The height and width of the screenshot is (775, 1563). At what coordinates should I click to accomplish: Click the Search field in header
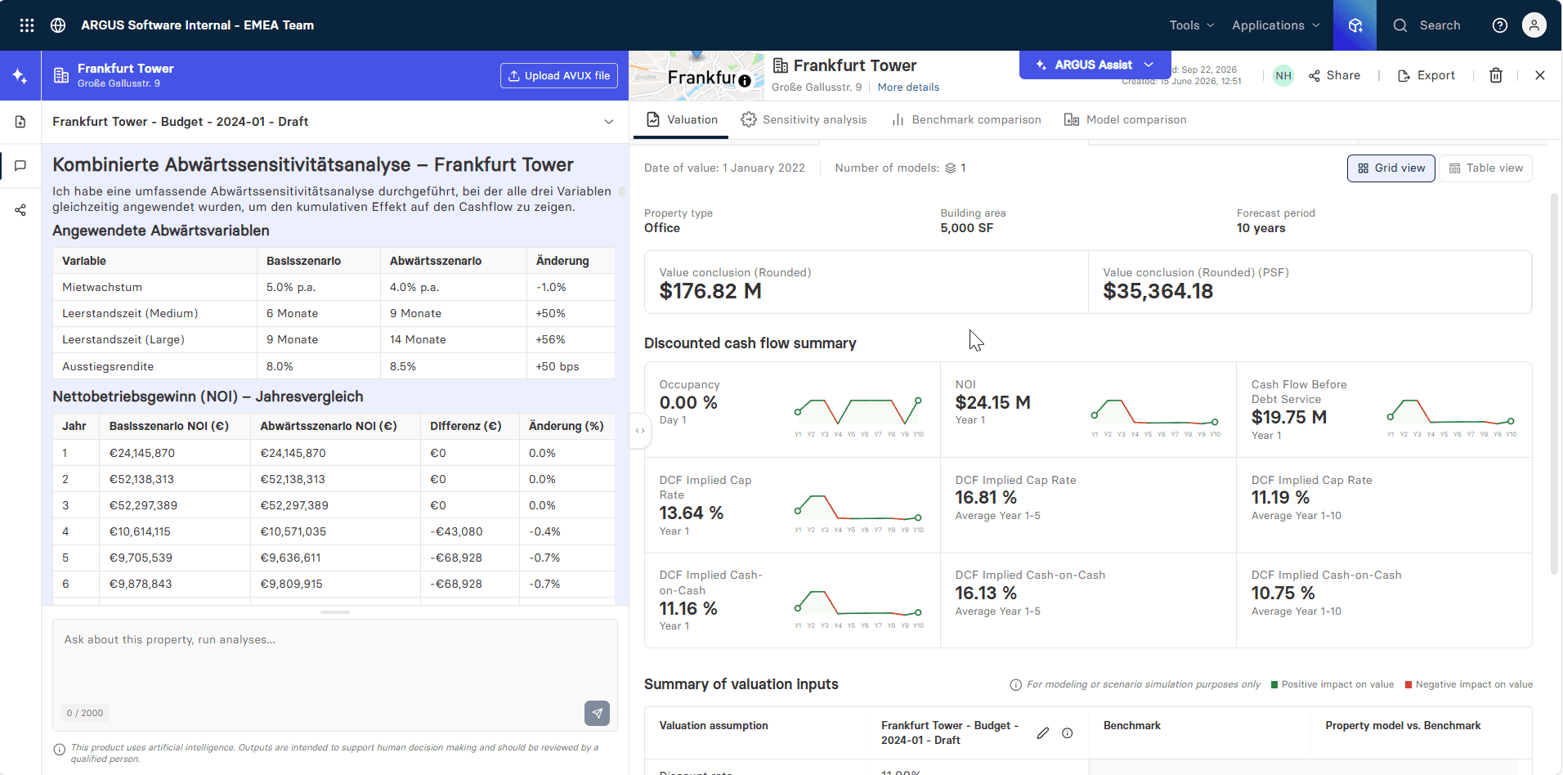tap(1427, 25)
